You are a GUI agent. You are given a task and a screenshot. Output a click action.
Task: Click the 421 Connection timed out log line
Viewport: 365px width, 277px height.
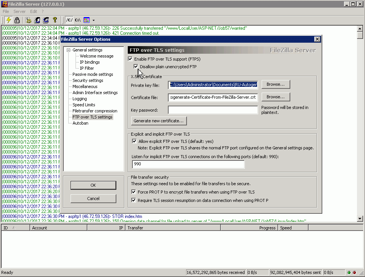[81, 33]
